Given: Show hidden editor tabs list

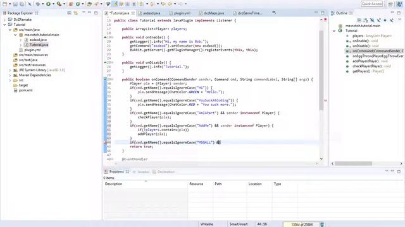Looking at the screenshot, I should click(x=274, y=13).
